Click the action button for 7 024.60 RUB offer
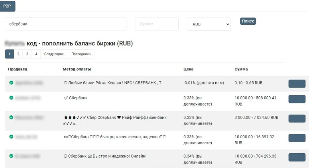The width and height of the screenshot is (309, 168). (x=297, y=119)
